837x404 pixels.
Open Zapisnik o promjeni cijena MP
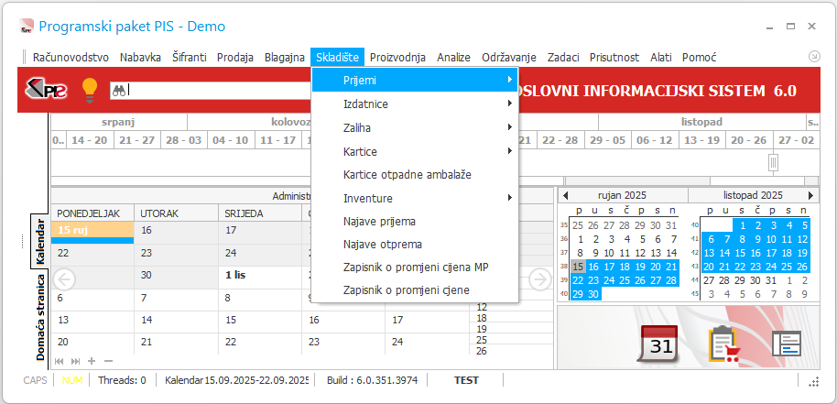(415, 268)
